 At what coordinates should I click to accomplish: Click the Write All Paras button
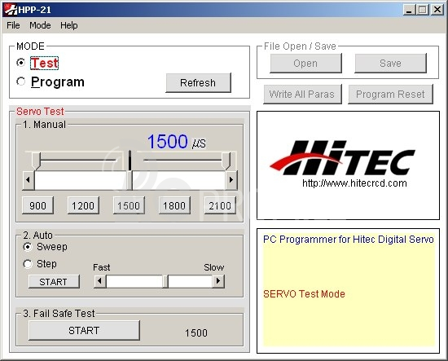302,94
